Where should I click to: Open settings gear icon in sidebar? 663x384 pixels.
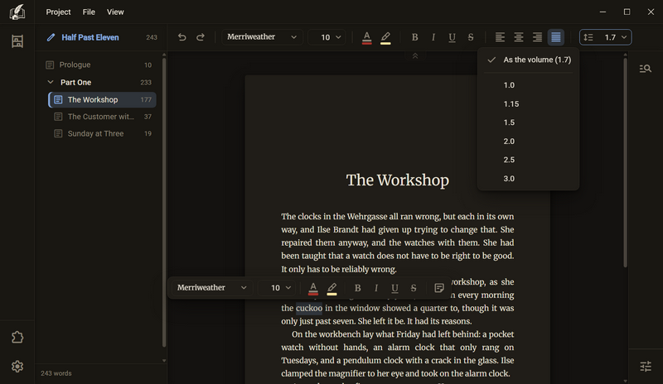click(x=17, y=367)
